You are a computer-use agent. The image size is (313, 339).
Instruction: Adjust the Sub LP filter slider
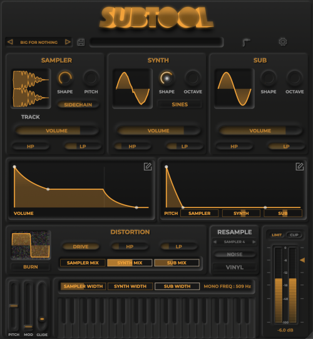click(x=286, y=147)
